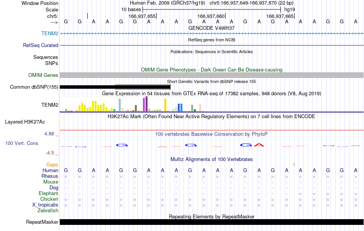Click the gray dbSNP variant item
Screen dimensions: 364x231
tap(143, 85)
